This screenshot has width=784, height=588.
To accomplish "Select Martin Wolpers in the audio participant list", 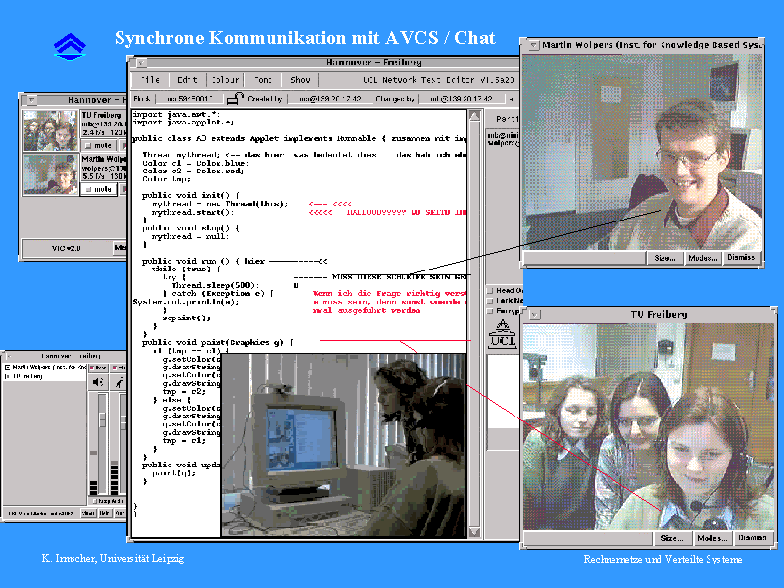I will coord(45,367).
